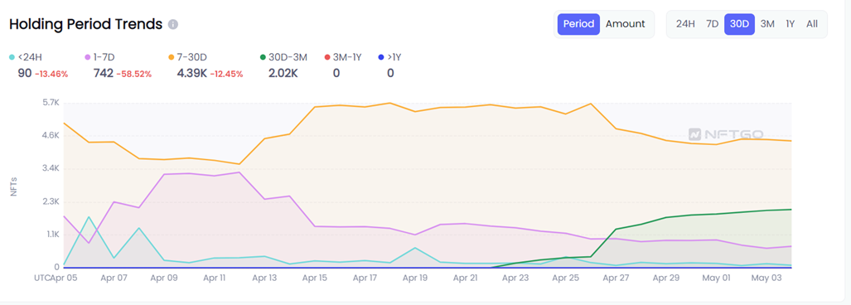
Task: Click the Apr 25 x-axis label
Action: 565,278
